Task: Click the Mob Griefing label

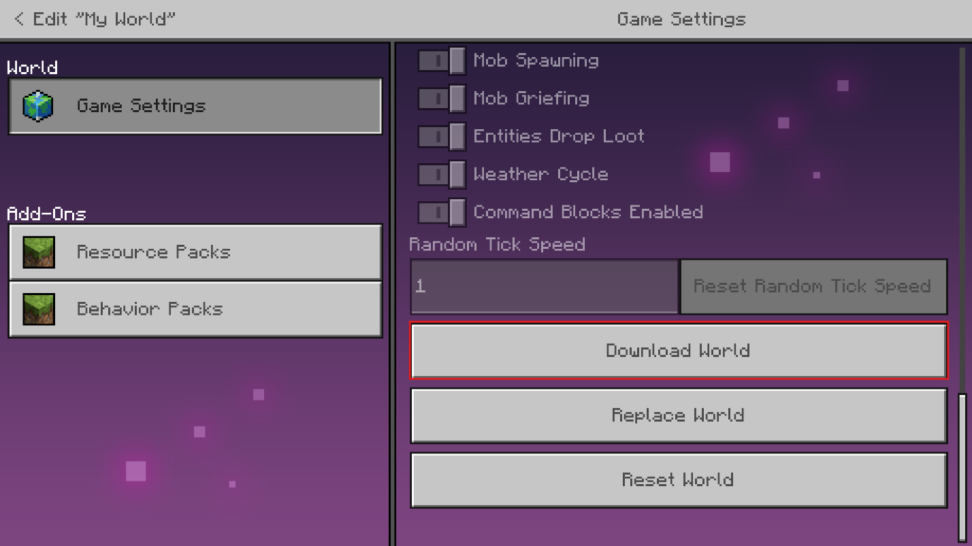Action: [531, 99]
